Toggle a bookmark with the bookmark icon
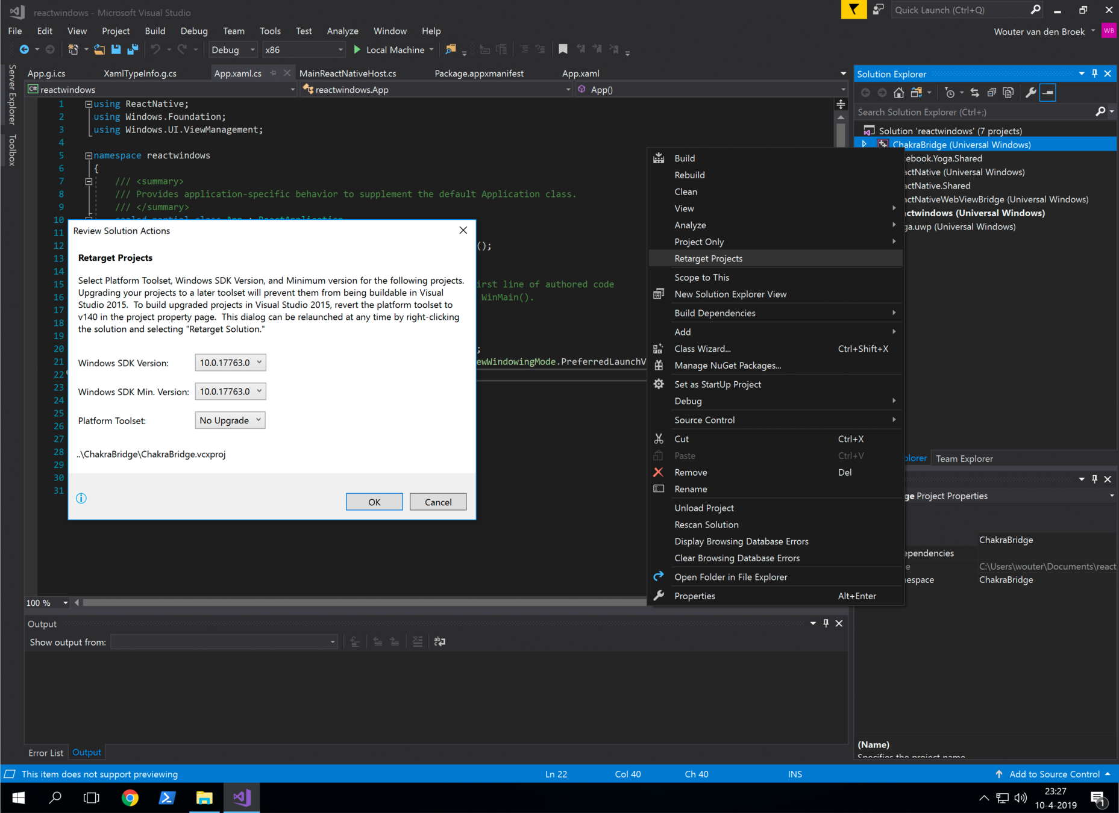 pyautogui.click(x=563, y=49)
